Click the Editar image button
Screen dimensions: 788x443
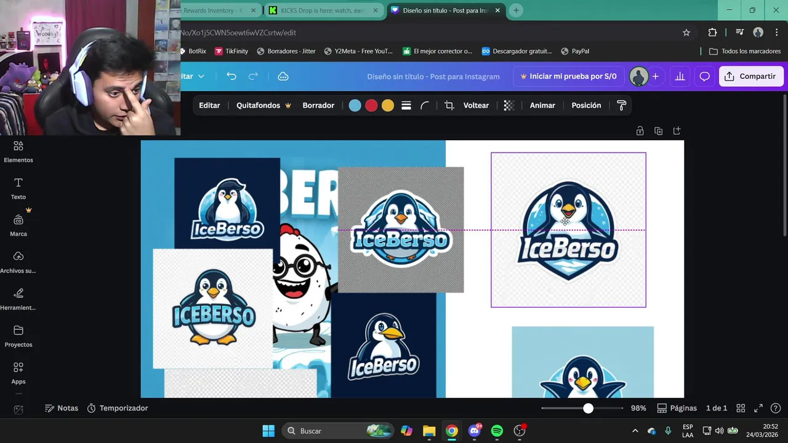209,106
